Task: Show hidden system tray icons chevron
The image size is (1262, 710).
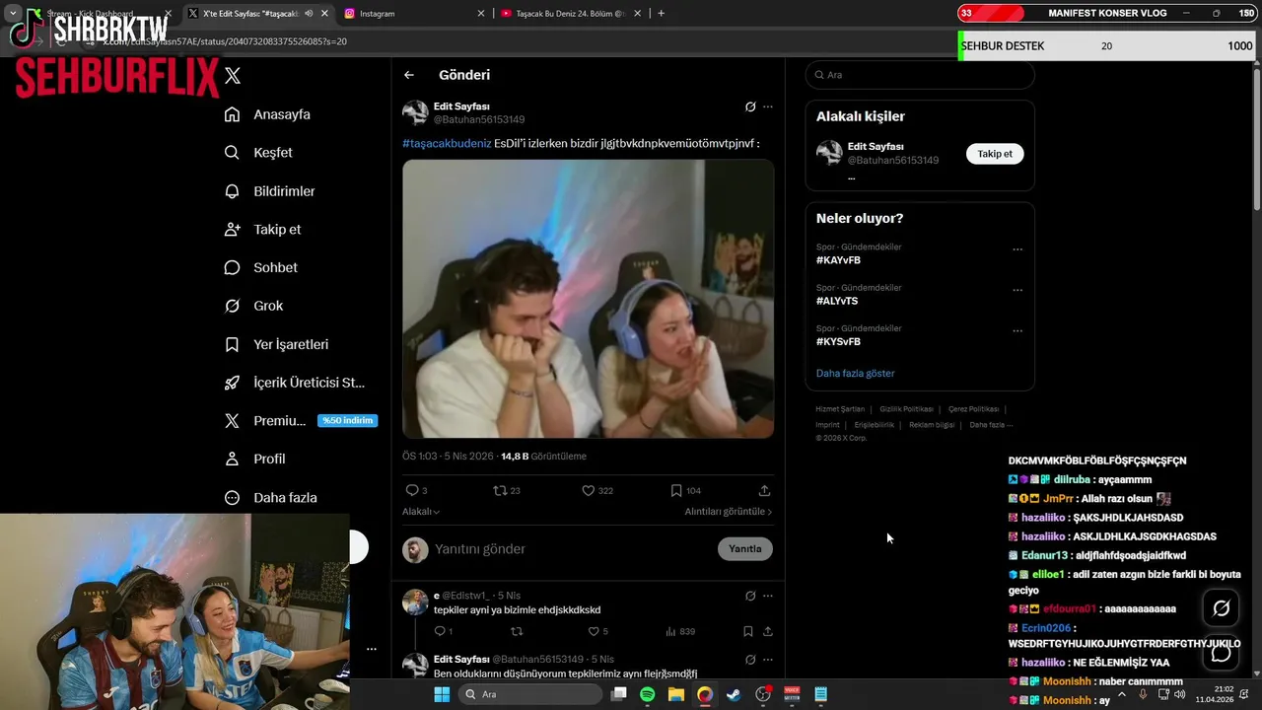Action: point(1121,694)
